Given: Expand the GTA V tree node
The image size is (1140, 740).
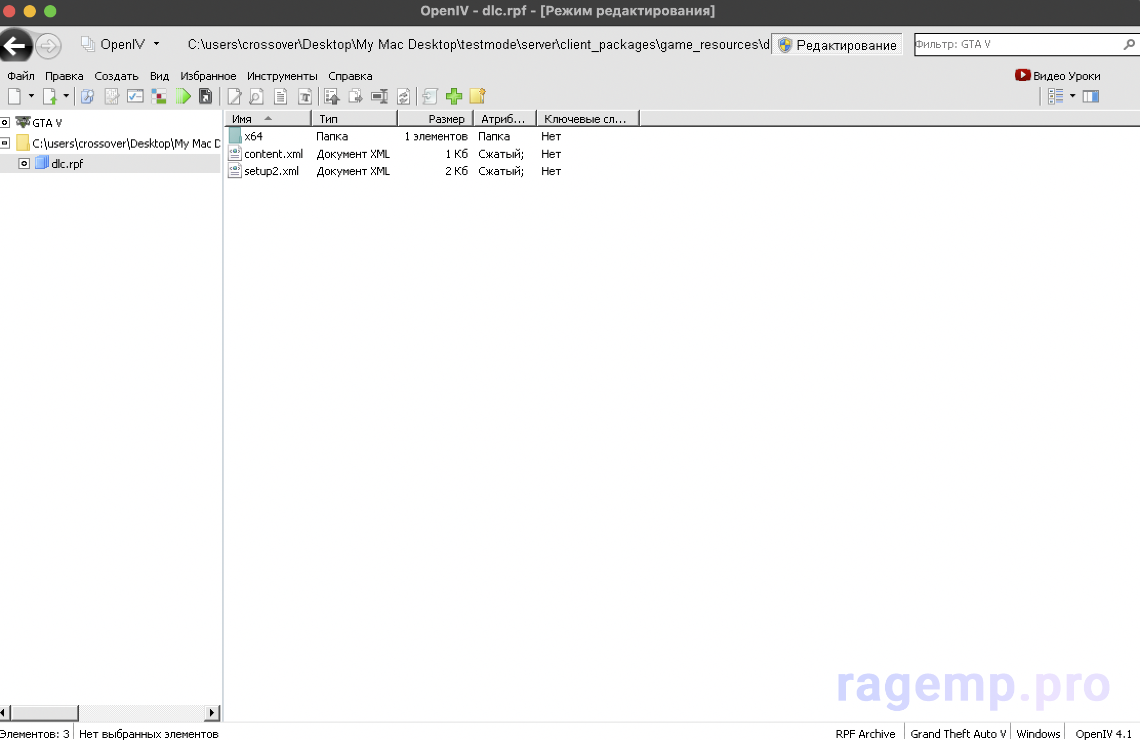Looking at the screenshot, I should click(5, 122).
